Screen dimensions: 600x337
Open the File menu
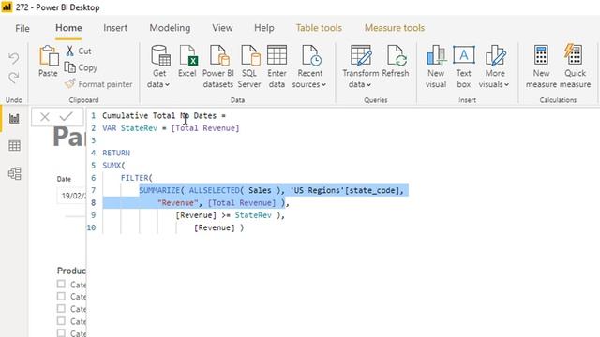click(22, 28)
